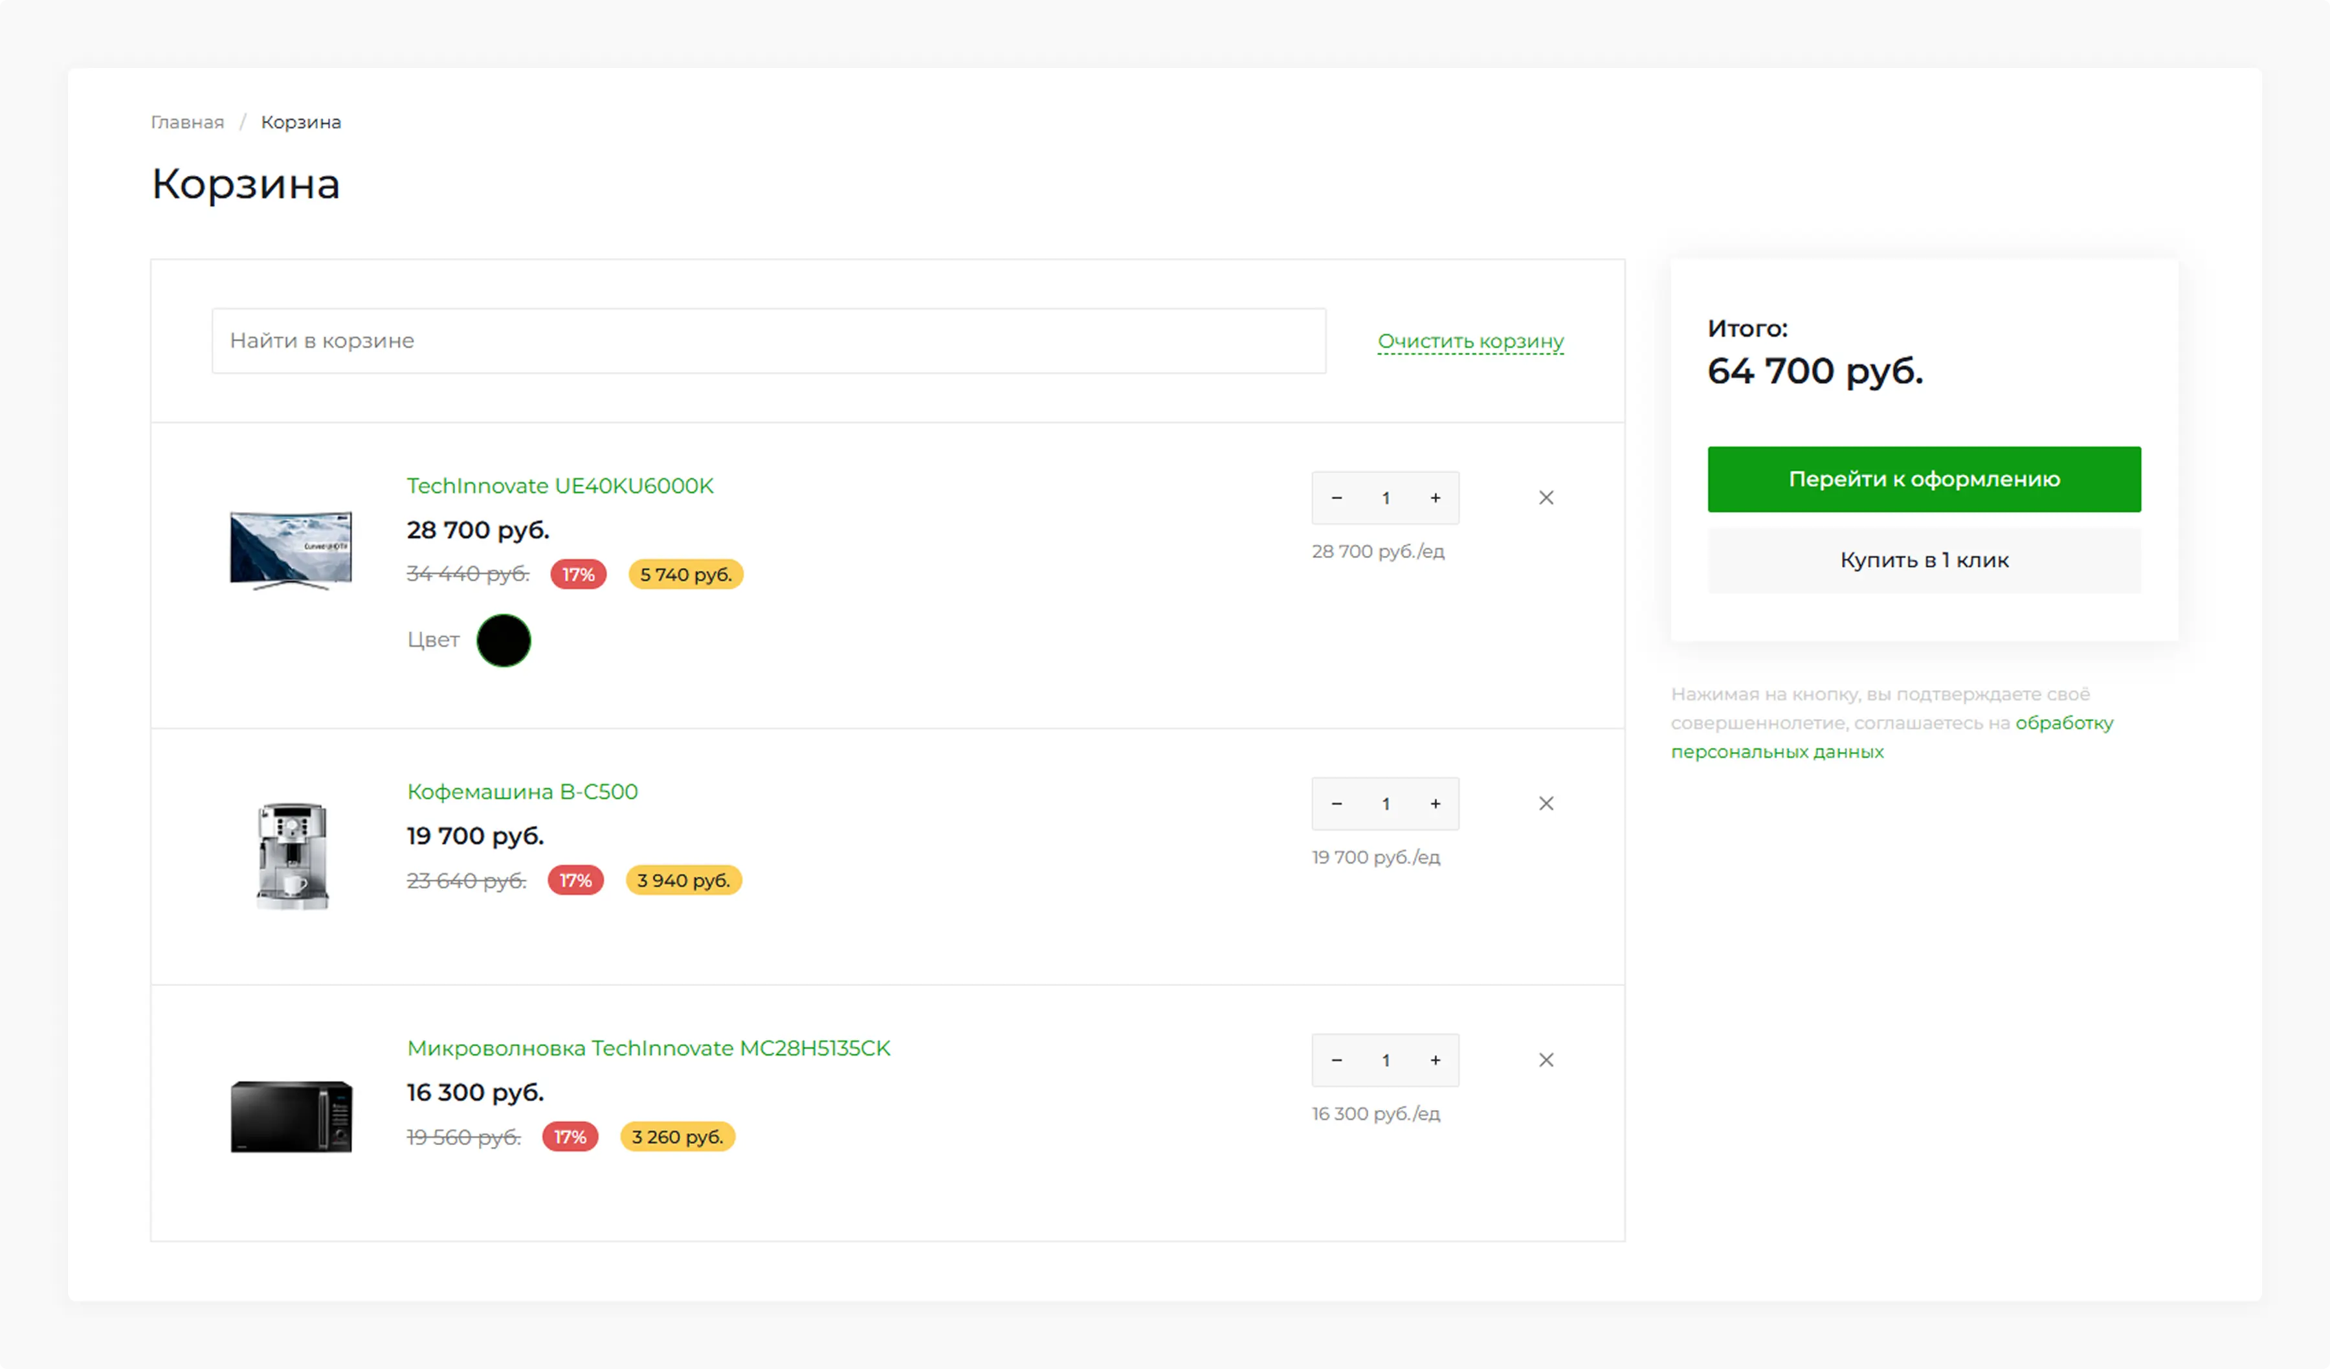
Task: Go to Главная in the breadcrumb
Action: (187, 122)
